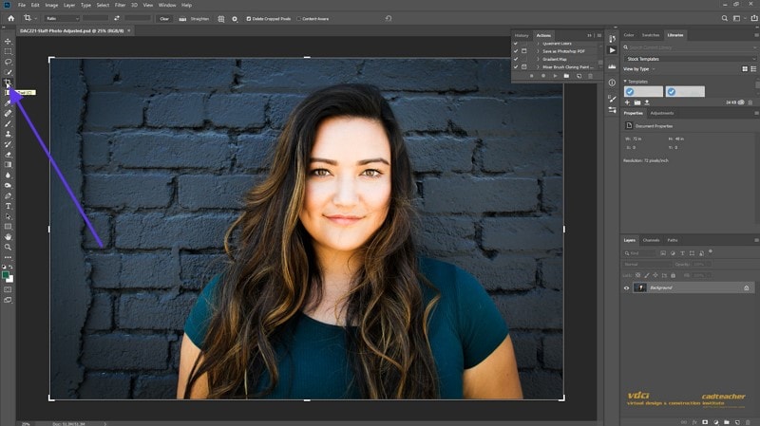Switch Libraries to list view
Screen dimensions: 760x426
point(753,69)
